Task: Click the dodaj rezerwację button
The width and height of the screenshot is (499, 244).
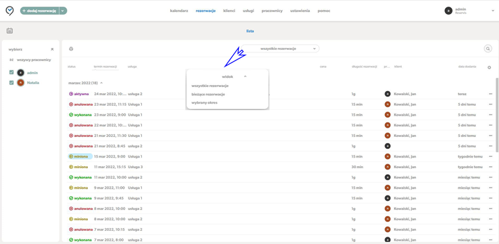Action: (x=40, y=11)
